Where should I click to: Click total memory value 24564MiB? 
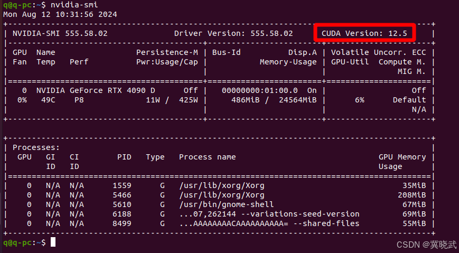coord(298,100)
